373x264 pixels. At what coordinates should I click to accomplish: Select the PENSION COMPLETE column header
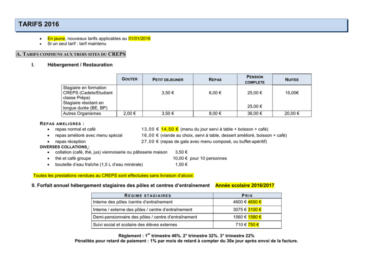coord(255,79)
